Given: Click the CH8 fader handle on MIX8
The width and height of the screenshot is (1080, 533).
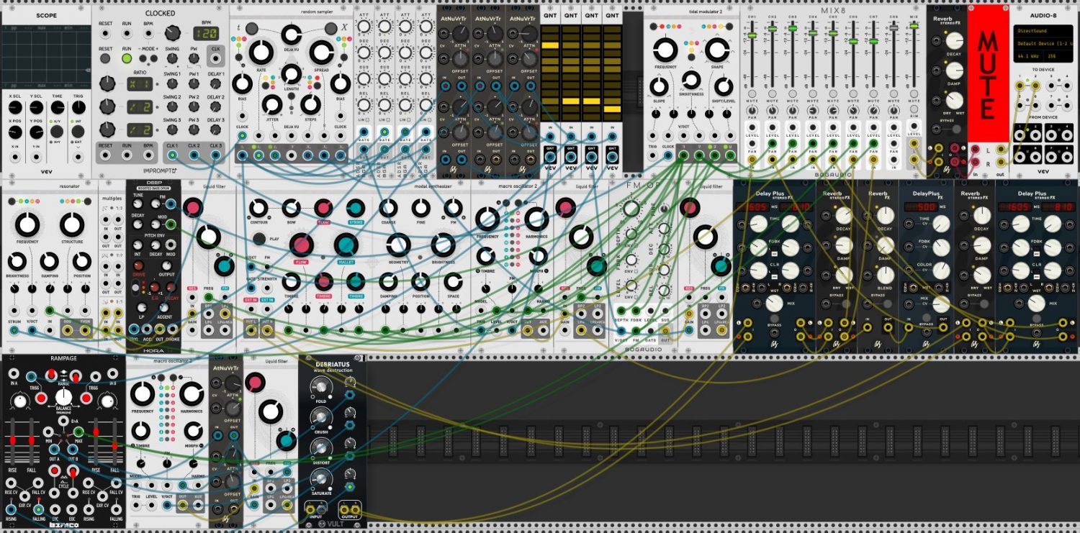Looking at the screenshot, I should pos(894,27).
